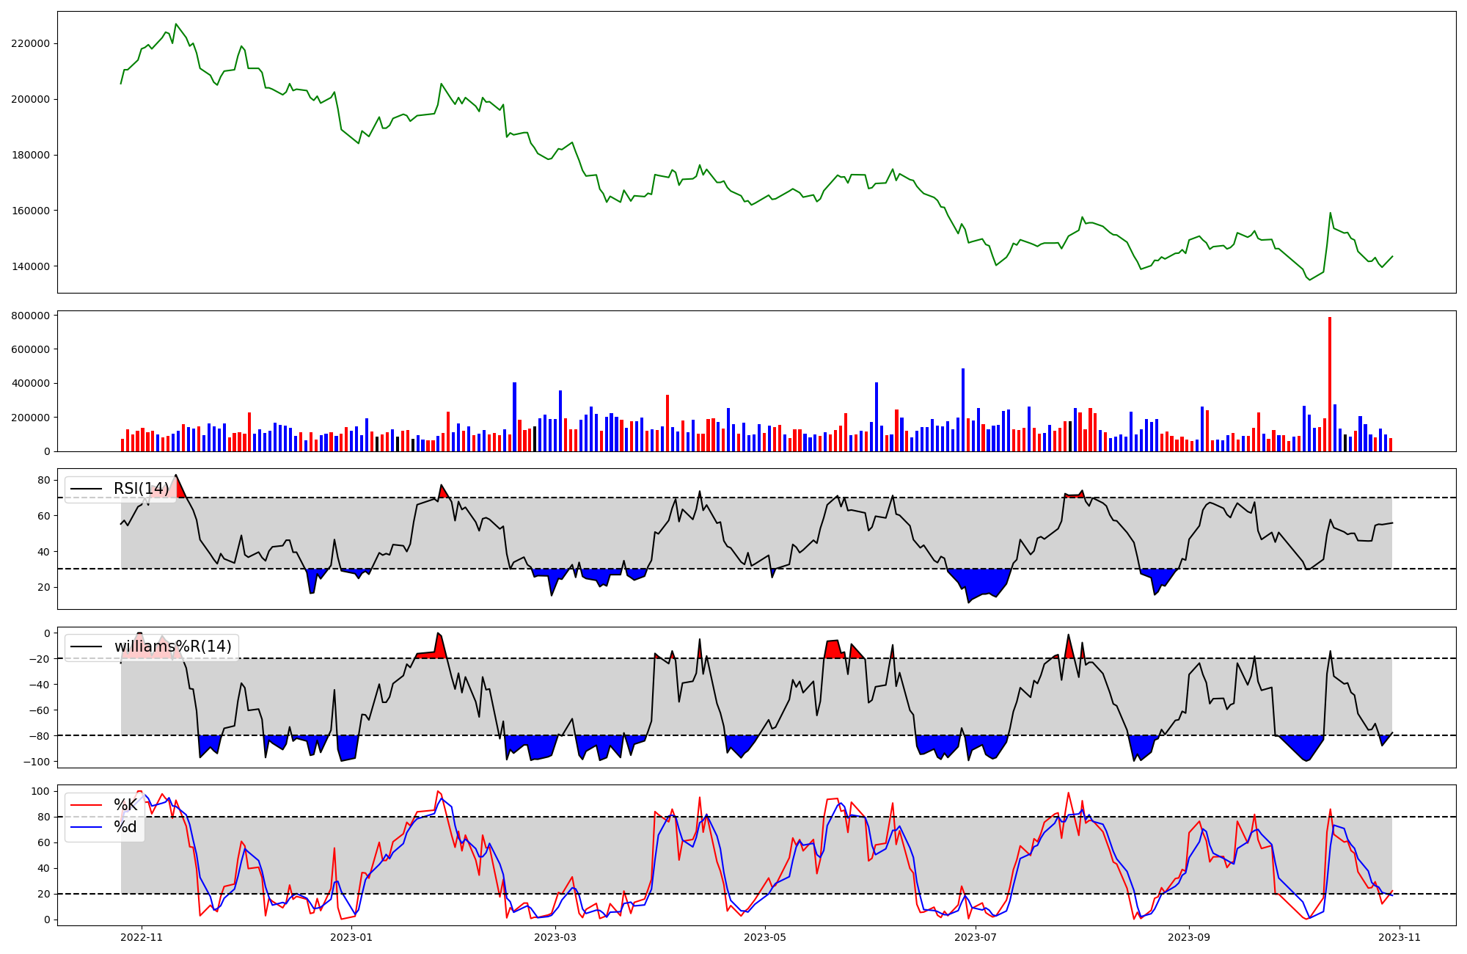
Task: Select the %K legend entry text
Action: pos(125,805)
